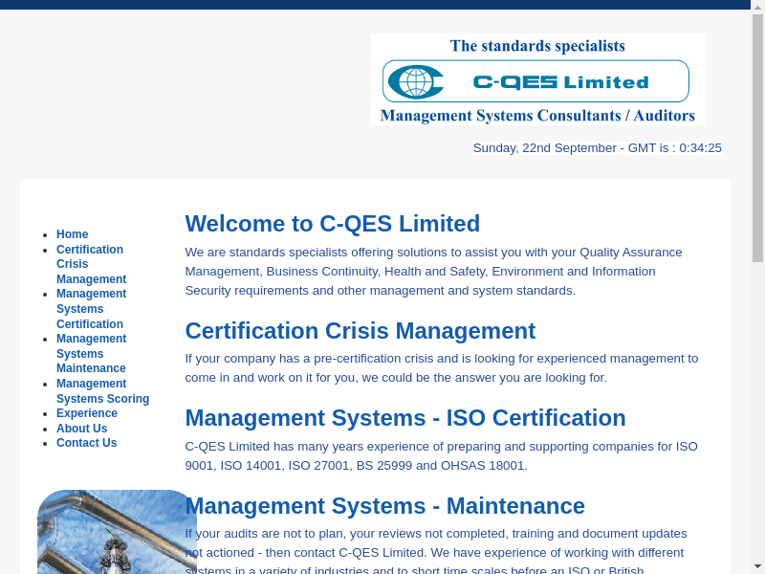Screen dimensions: 765x574
Task: Go to Management Systems Certification sidebar link
Action: tap(91, 309)
